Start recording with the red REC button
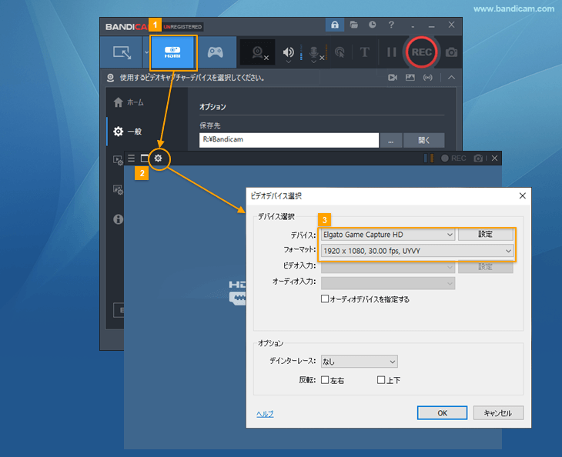 422,52
